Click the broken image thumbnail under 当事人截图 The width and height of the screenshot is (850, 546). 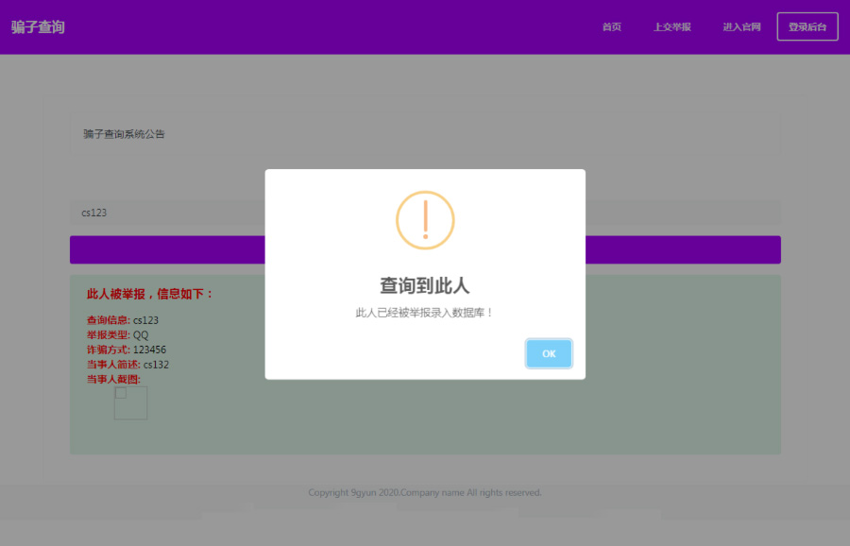(130, 403)
